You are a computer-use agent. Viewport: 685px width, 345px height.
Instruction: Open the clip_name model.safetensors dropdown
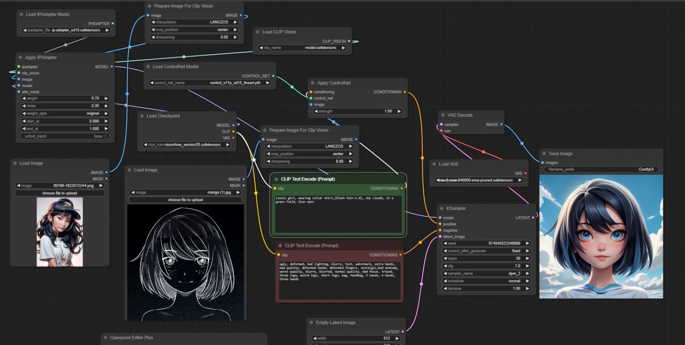point(303,48)
